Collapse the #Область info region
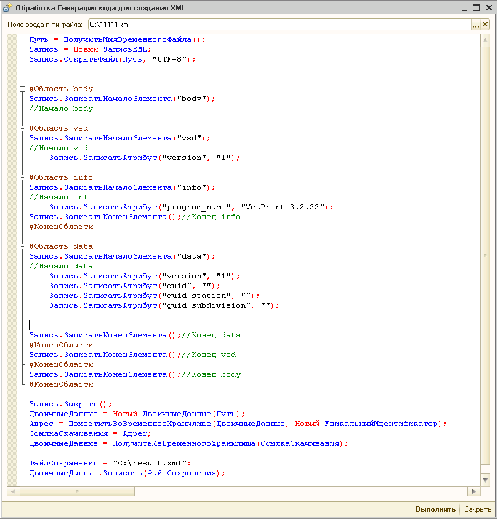 23,177
